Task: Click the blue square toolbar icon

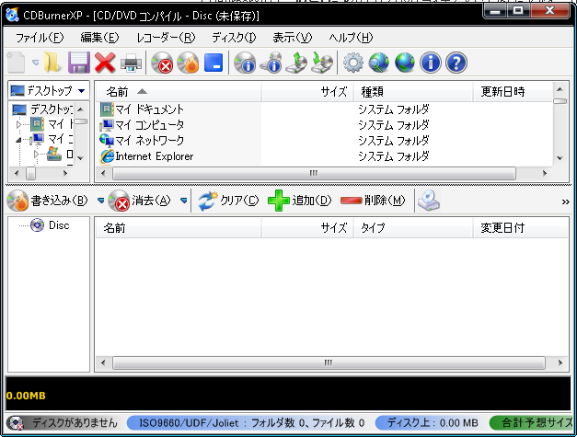Action: [213, 63]
